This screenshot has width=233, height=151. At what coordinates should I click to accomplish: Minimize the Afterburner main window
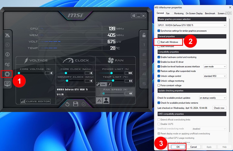[138, 16]
